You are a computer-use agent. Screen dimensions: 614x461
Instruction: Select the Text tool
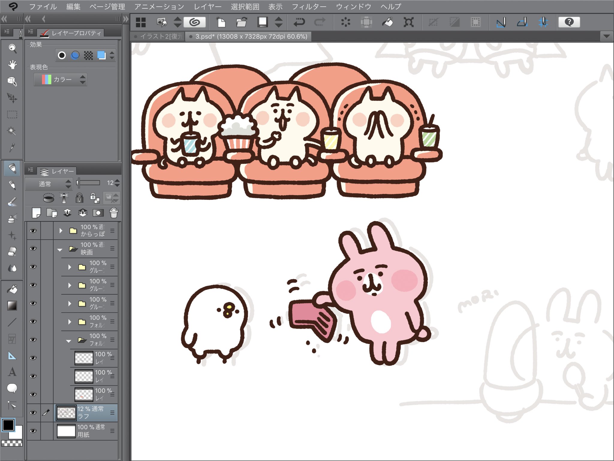(12, 372)
